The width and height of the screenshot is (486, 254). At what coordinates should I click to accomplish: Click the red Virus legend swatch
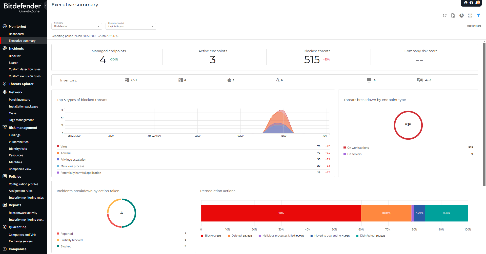pyautogui.click(x=58, y=146)
